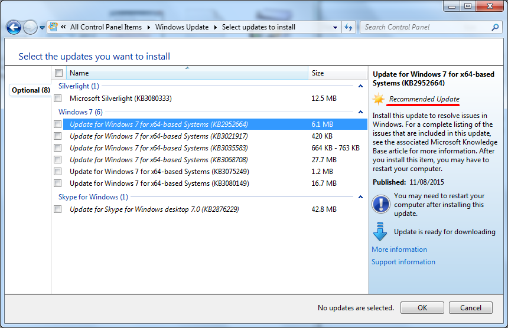Click Select updates to install breadcrumb
508x328 pixels.
pyautogui.click(x=259, y=27)
